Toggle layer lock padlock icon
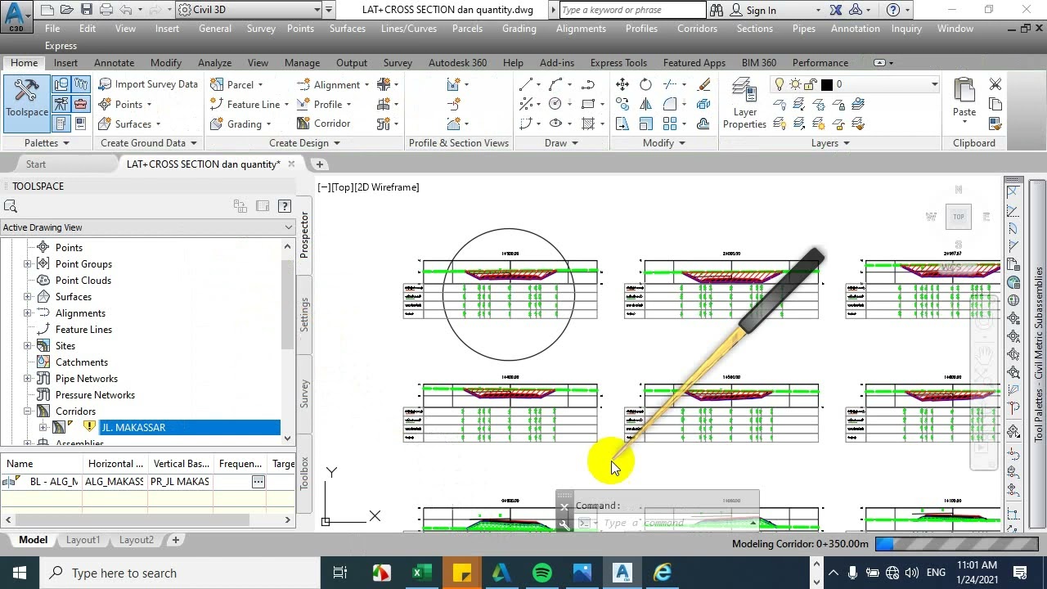 (x=811, y=84)
